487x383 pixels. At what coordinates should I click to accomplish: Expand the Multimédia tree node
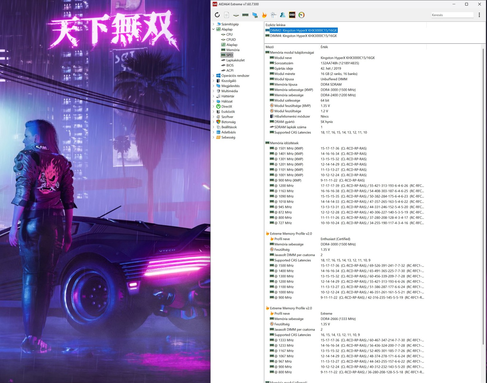pos(213,91)
